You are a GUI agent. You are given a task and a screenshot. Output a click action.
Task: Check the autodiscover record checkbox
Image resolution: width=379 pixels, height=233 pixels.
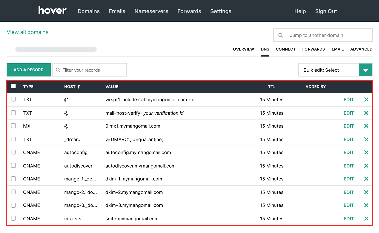pos(14,165)
